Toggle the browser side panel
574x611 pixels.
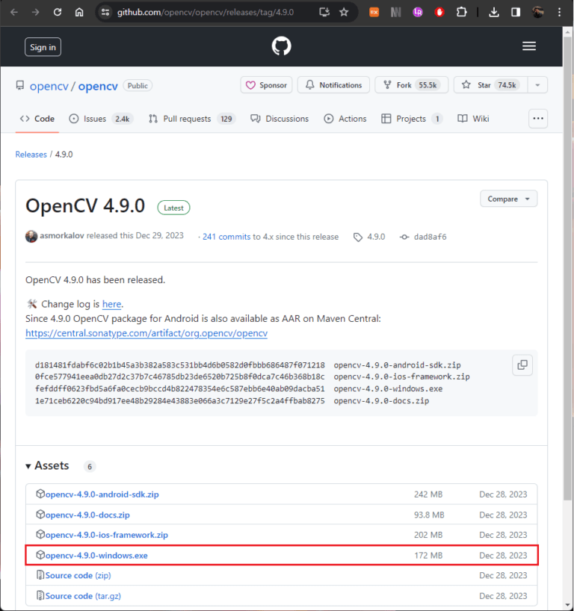coord(516,13)
